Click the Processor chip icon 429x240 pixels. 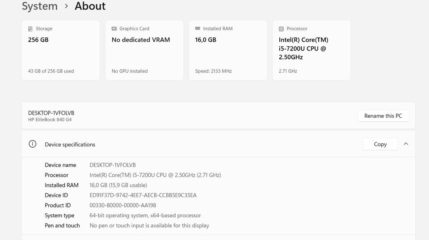[281, 29]
